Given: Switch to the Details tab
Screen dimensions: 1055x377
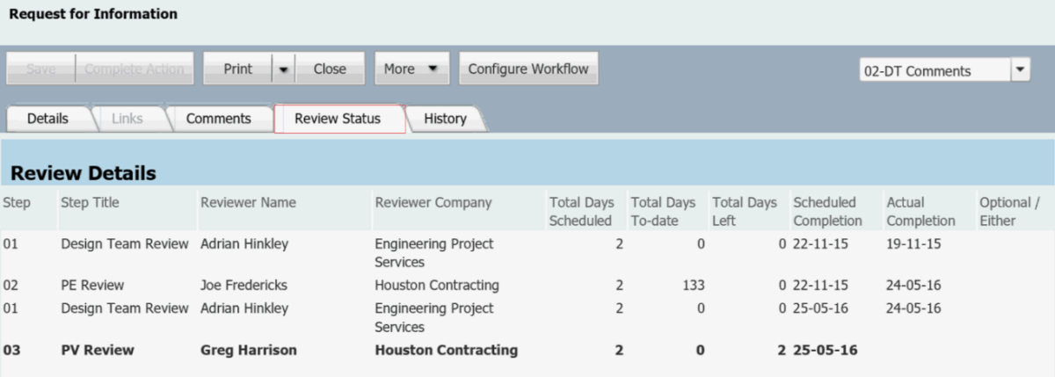Looking at the screenshot, I should (47, 119).
